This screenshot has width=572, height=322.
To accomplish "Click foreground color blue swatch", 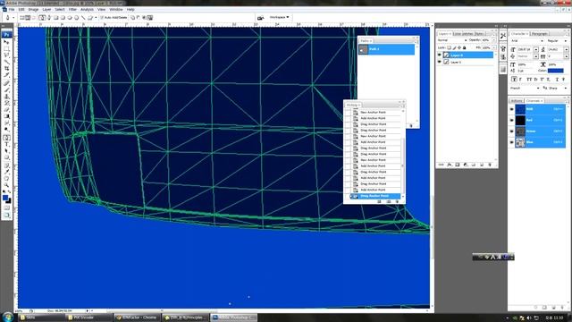I will pos(5,198).
